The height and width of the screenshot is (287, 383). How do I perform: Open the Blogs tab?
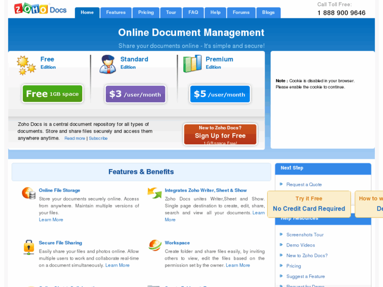[269, 13]
